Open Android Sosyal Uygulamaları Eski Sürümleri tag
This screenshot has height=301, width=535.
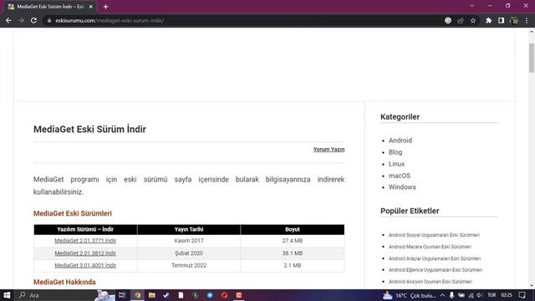[434, 235]
